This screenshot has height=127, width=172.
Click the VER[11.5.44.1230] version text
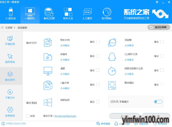click(16, 124)
